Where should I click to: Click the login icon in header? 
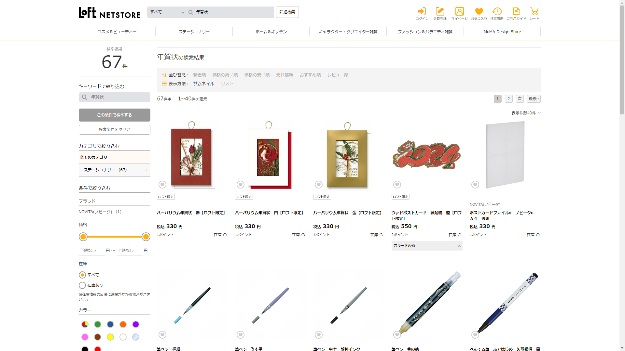tap(422, 12)
